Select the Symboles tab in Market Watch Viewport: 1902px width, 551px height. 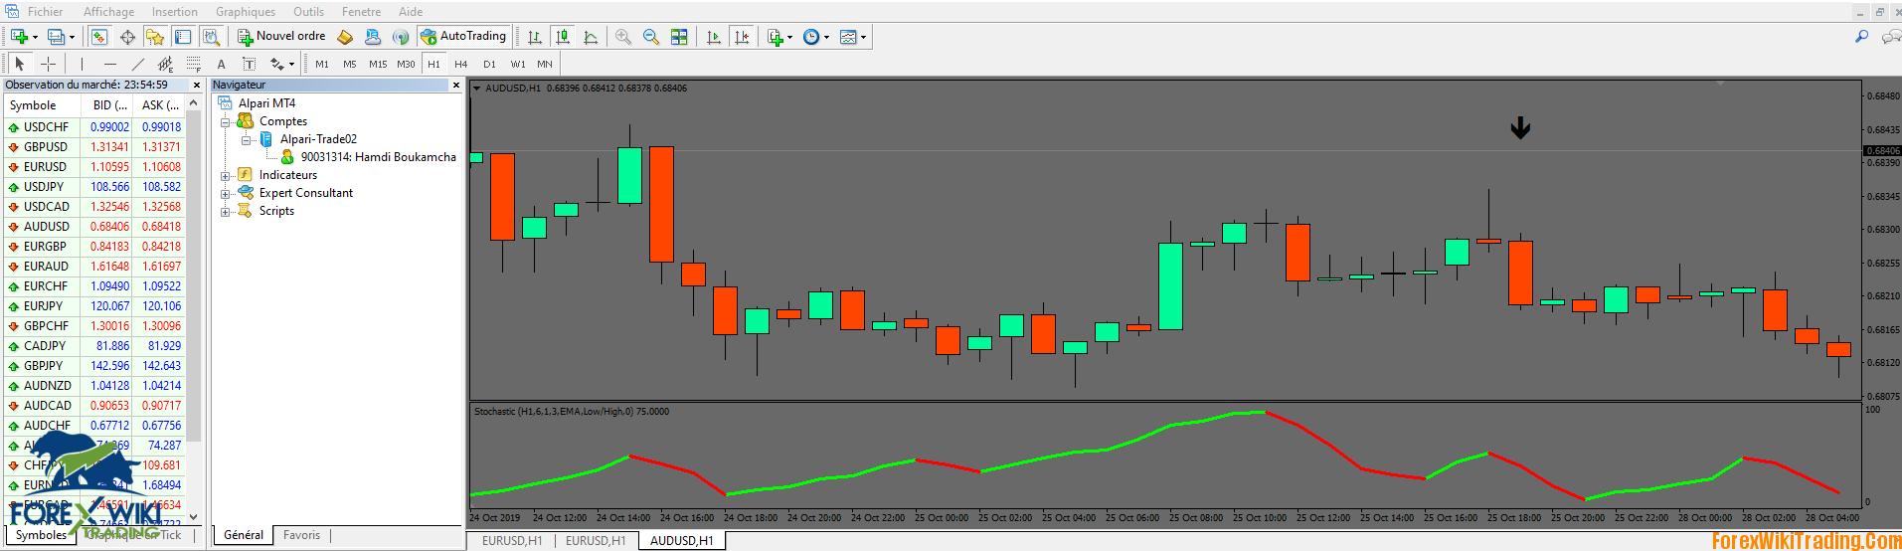coord(41,535)
